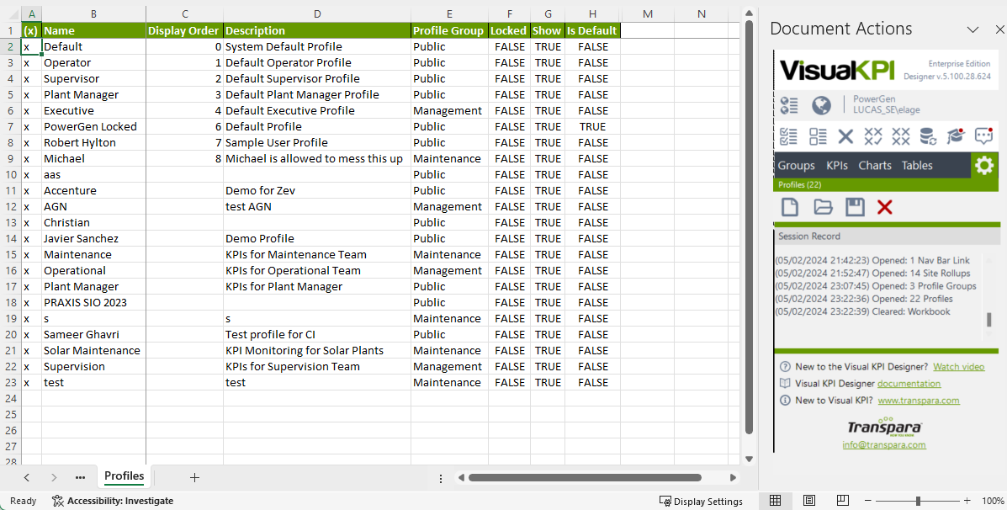Click the graduation cap training icon

pos(955,136)
